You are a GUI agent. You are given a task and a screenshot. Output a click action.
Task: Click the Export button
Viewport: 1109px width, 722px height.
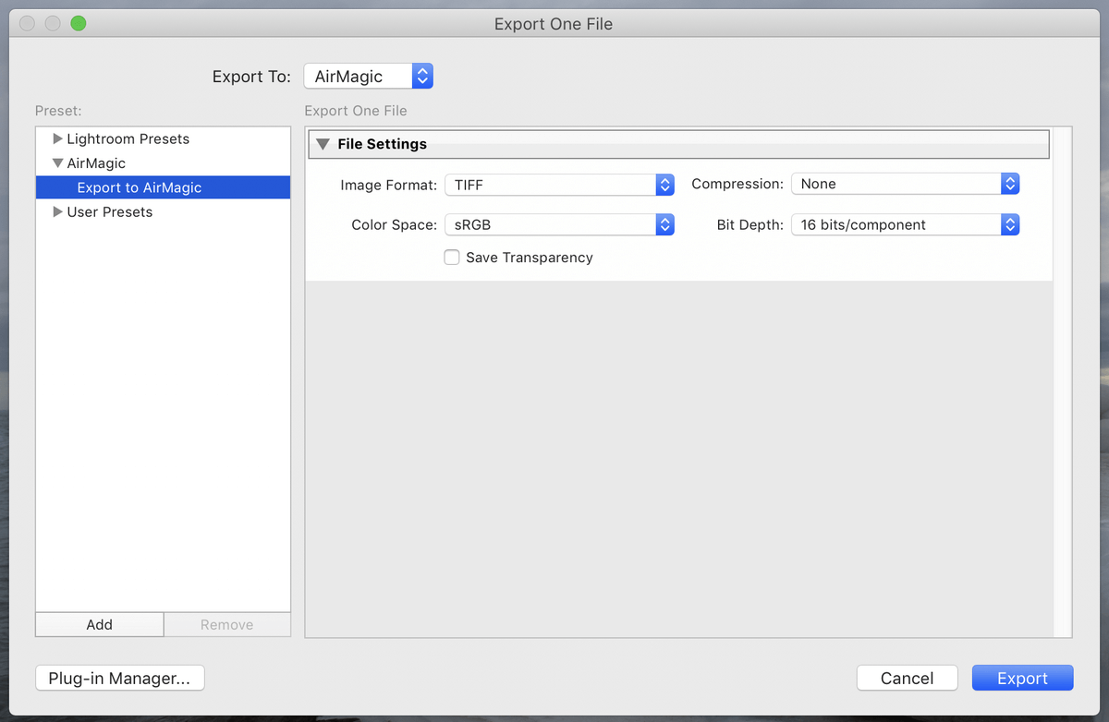pyautogui.click(x=1023, y=679)
